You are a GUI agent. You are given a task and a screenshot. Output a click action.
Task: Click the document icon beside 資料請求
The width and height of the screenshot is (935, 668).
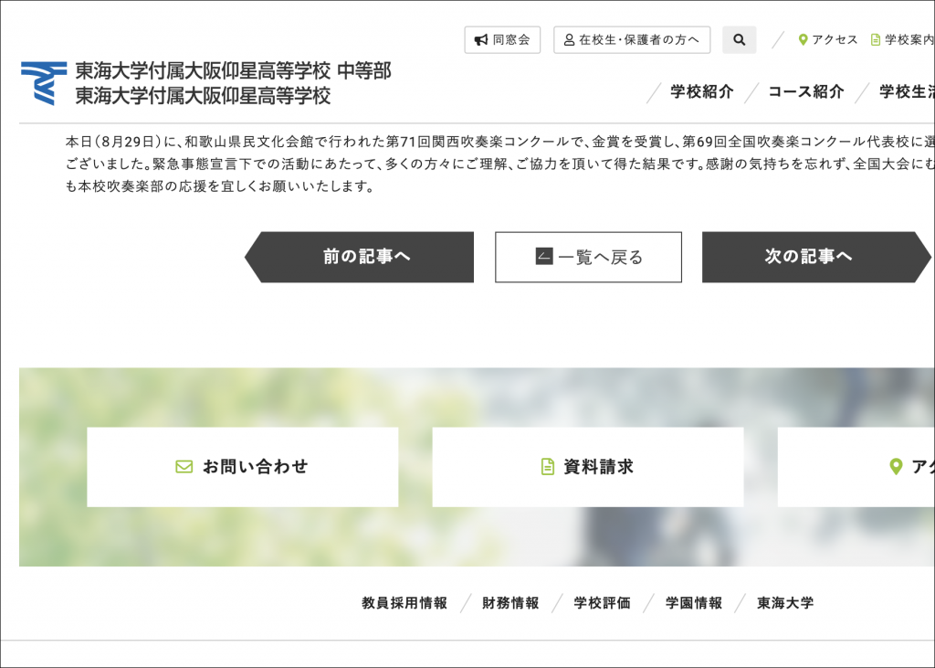[x=548, y=467]
